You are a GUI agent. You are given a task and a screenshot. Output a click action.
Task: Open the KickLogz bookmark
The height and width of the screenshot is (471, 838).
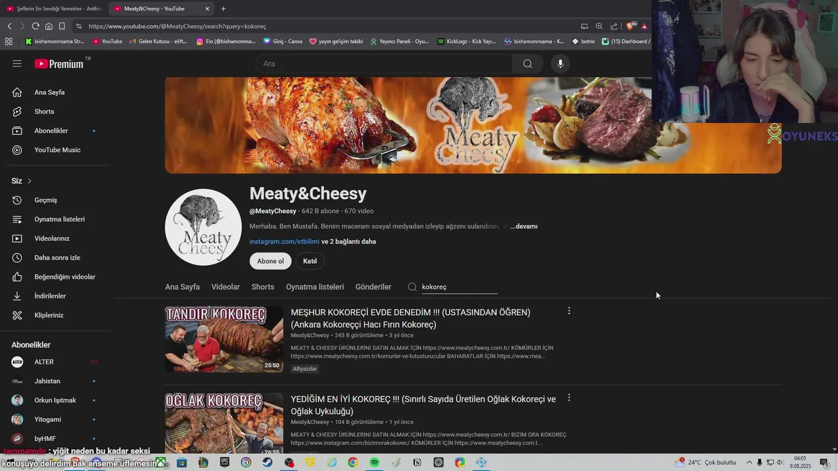[x=466, y=41]
